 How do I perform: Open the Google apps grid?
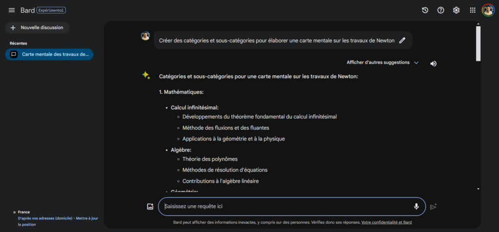[472, 10]
